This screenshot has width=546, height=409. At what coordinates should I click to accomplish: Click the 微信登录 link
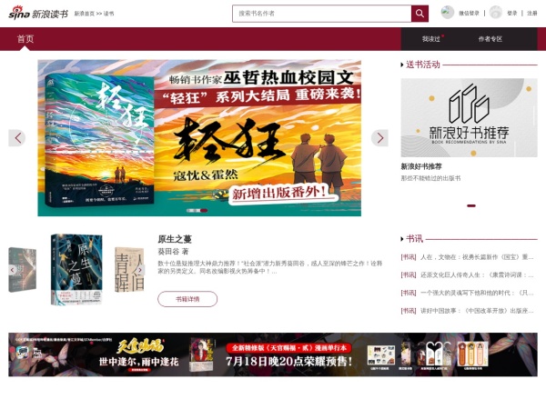(469, 14)
